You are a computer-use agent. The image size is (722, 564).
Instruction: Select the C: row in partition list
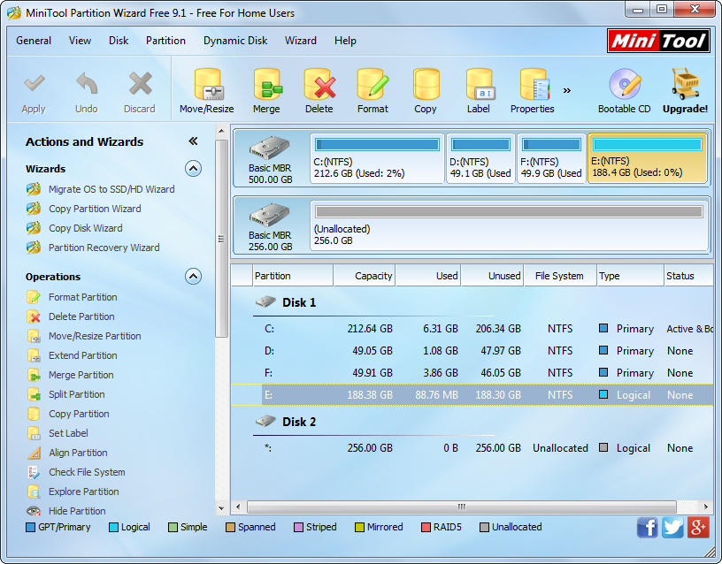coord(472,329)
